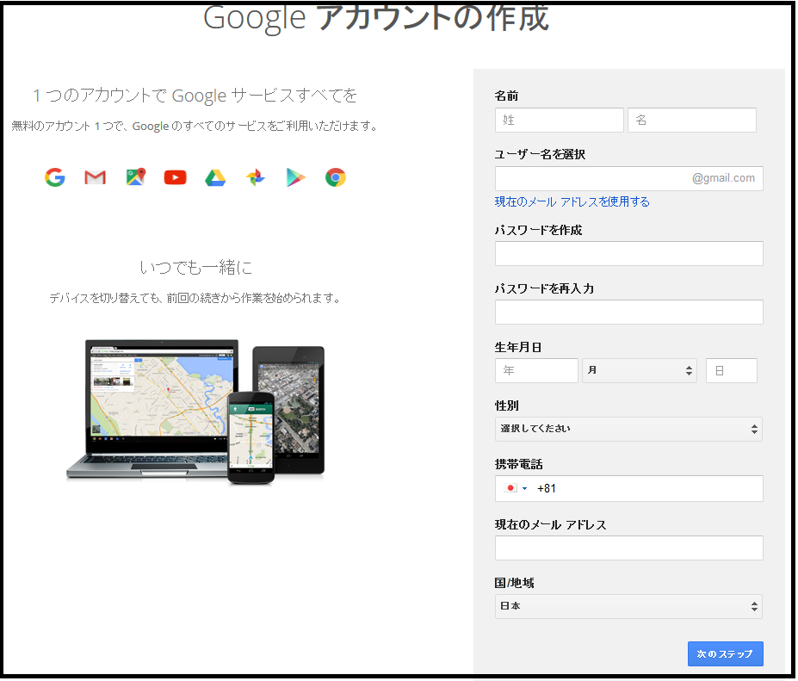Open country code arrow beside Japan flag
The width and height of the screenshot is (798, 681).
pos(525,489)
